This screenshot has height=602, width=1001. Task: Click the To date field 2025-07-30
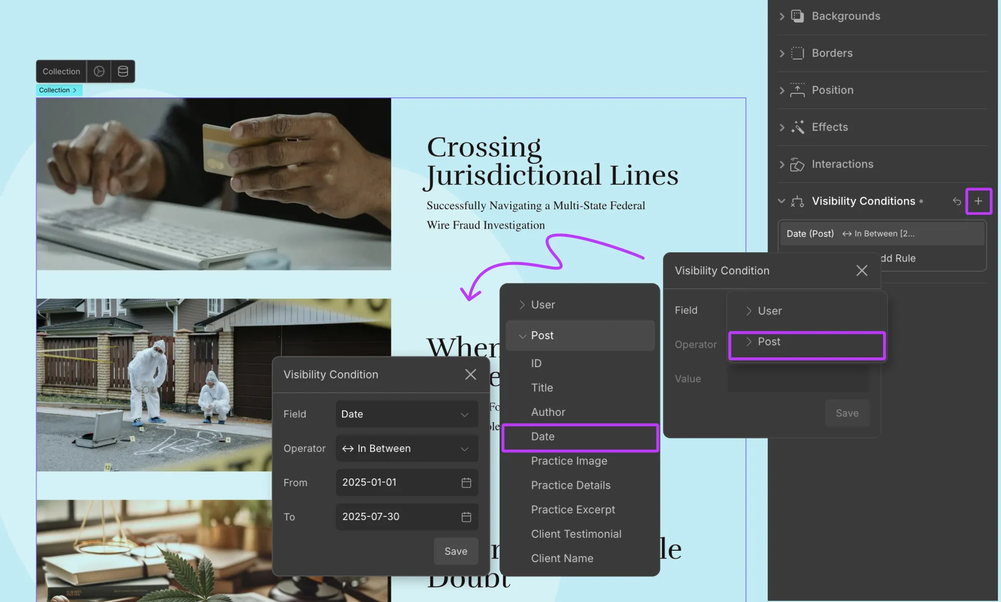point(407,517)
